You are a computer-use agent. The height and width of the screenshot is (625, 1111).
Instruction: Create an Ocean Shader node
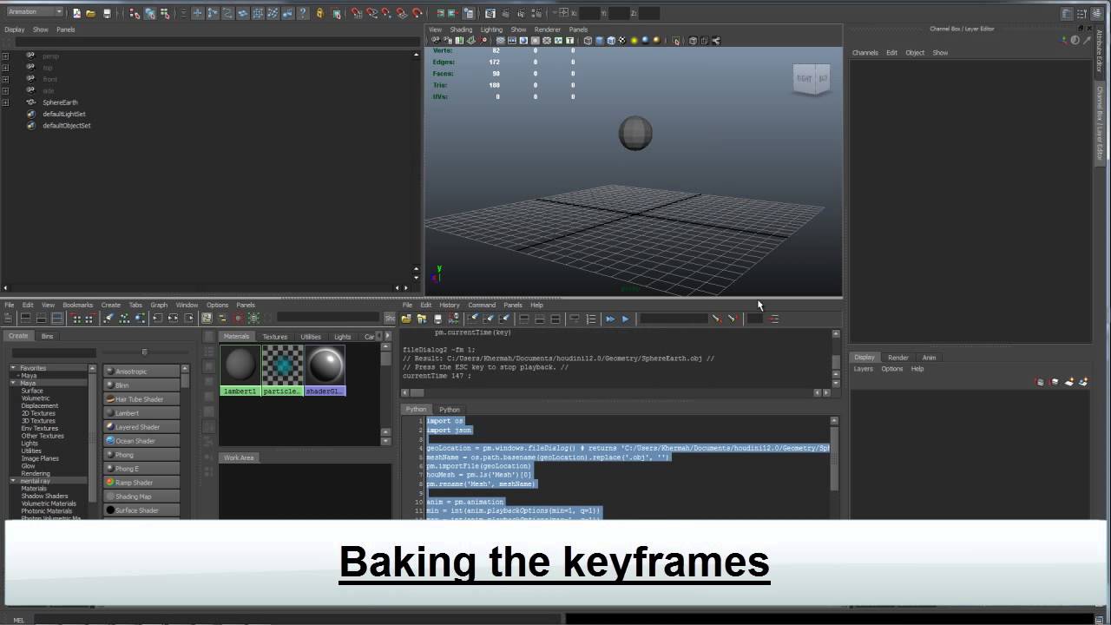141,441
